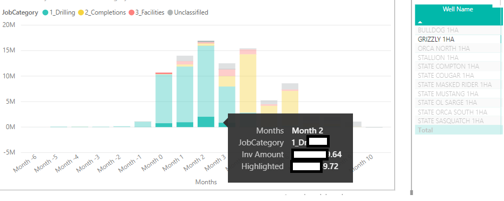Select the 2_Completions legend entry

(102, 12)
